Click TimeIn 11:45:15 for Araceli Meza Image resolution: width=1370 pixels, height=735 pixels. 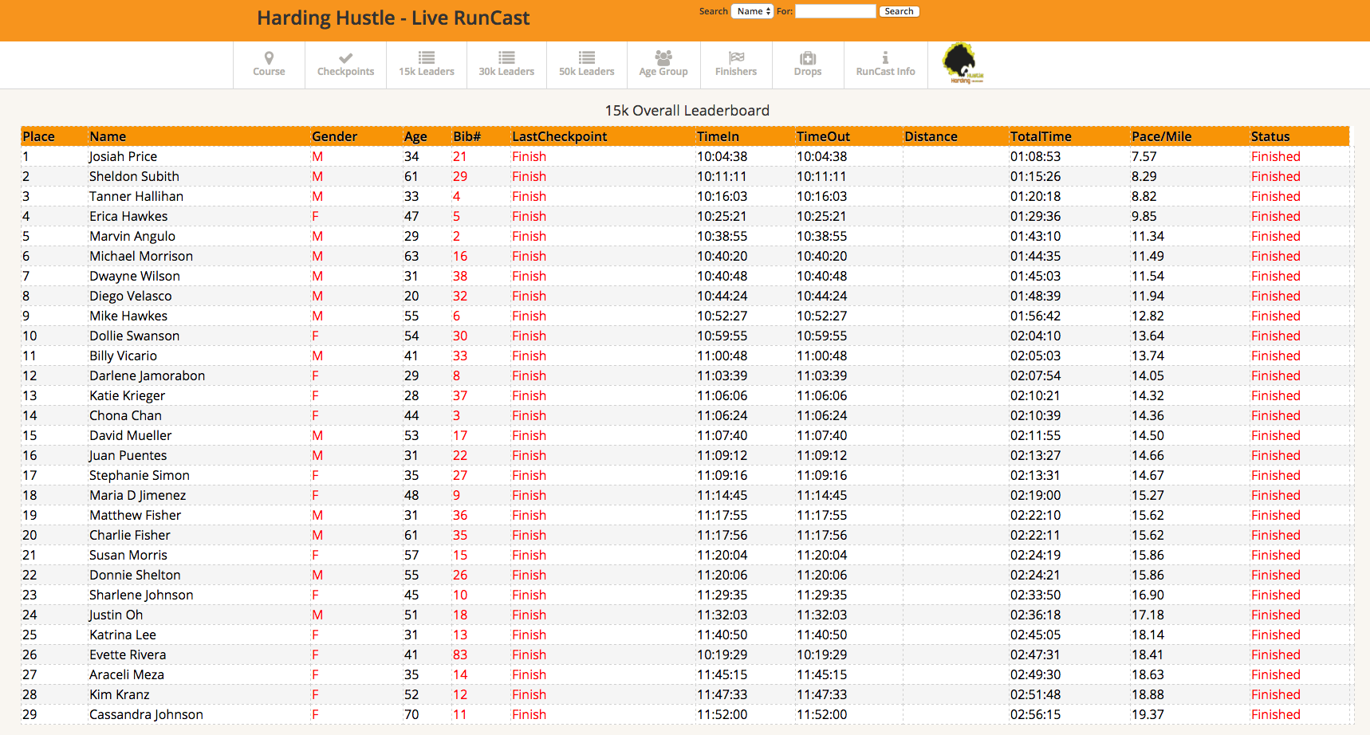[722, 674]
